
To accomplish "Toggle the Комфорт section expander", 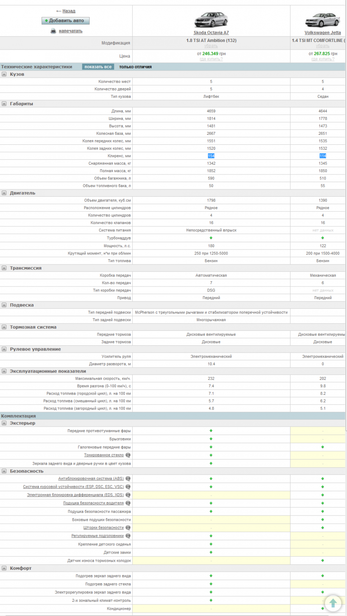I will (x=4, y=568).
